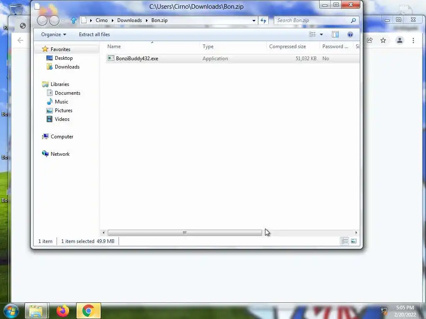
Task: Go up one folder level arrow
Action: pyautogui.click(x=73, y=20)
